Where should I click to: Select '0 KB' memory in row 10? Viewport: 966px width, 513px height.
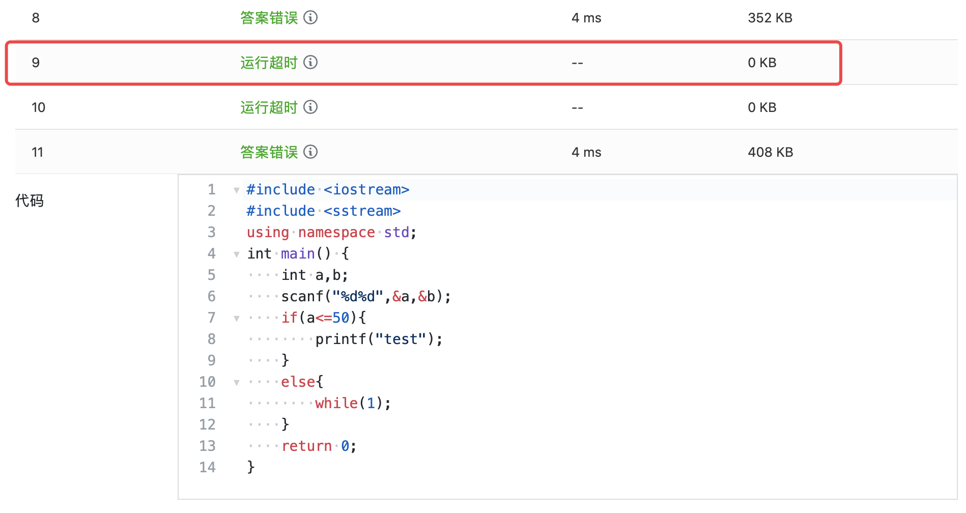pyautogui.click(x=762, y=107)
